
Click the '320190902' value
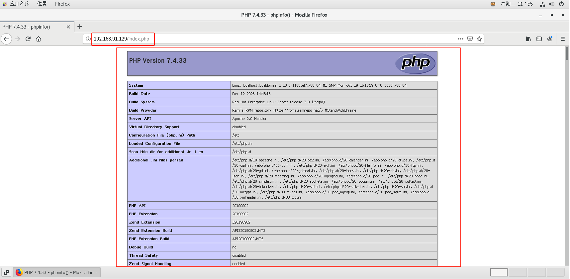[241, 222]
